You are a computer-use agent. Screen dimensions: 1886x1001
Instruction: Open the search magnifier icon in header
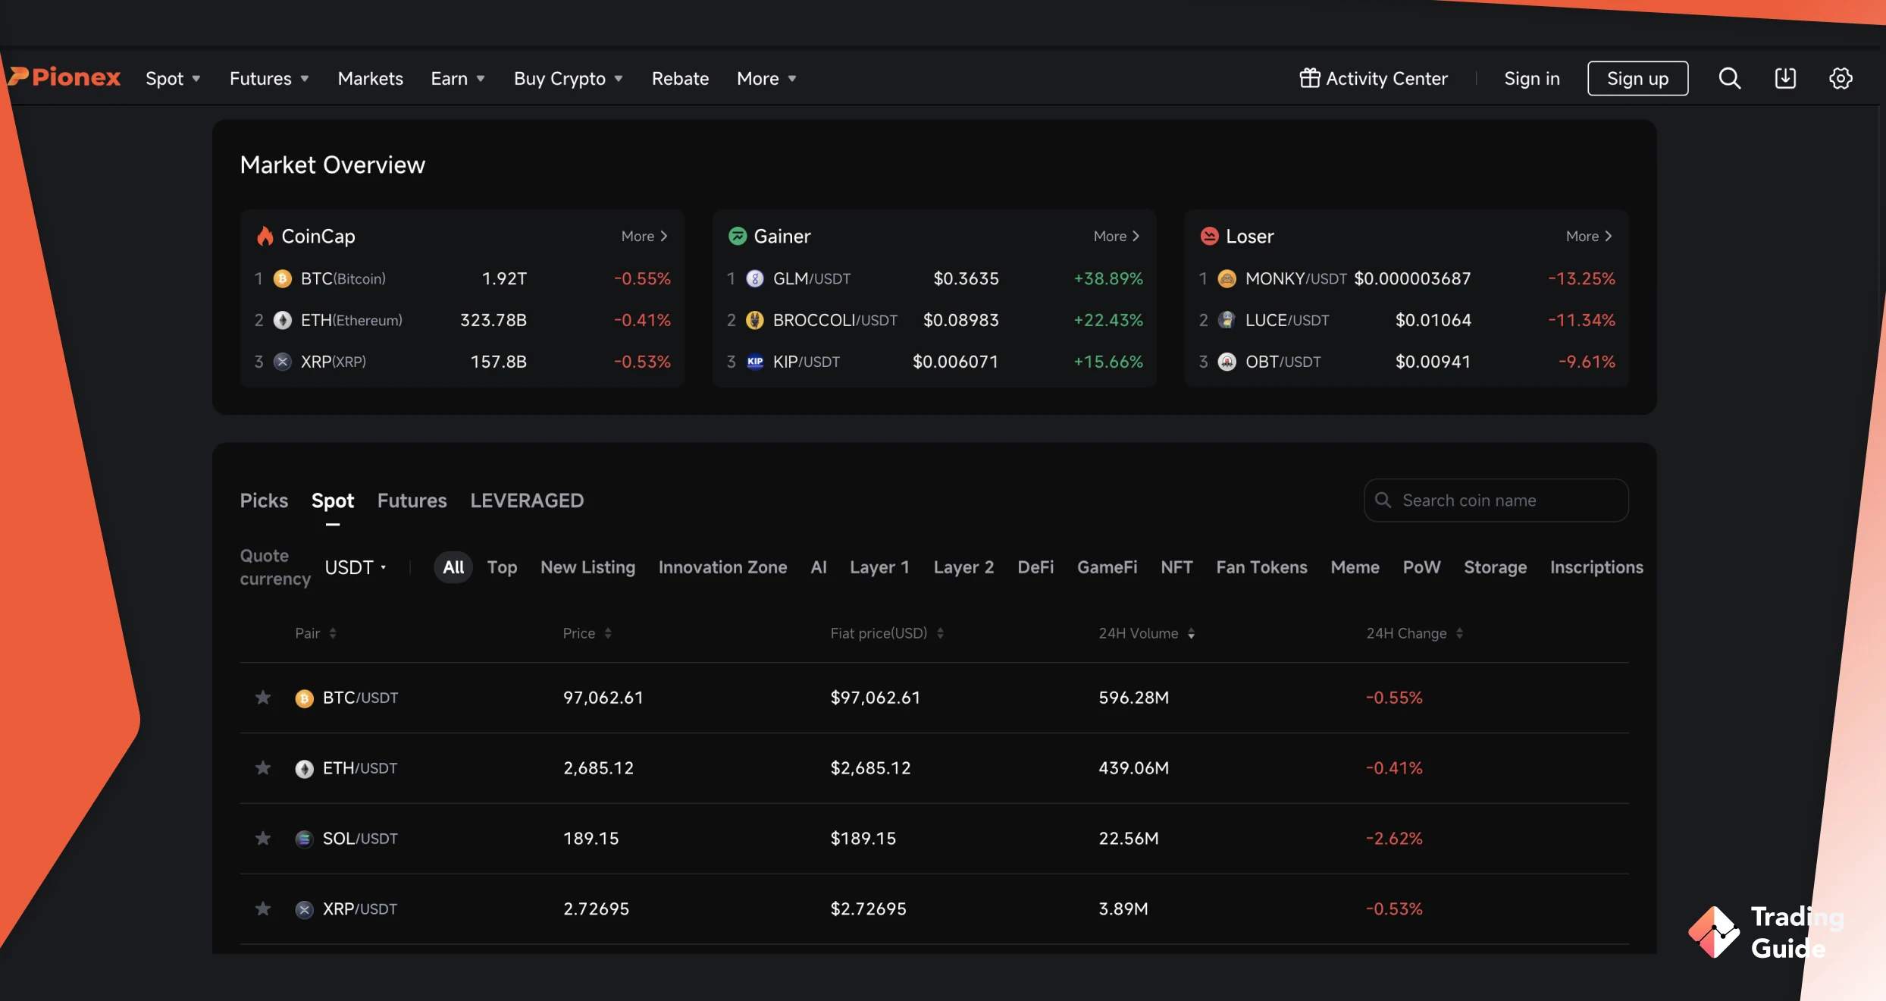(x=1729, y=78)
